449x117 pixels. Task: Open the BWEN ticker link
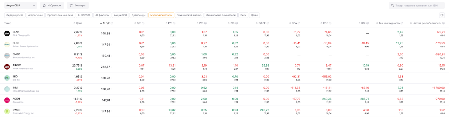pos(16,110)
